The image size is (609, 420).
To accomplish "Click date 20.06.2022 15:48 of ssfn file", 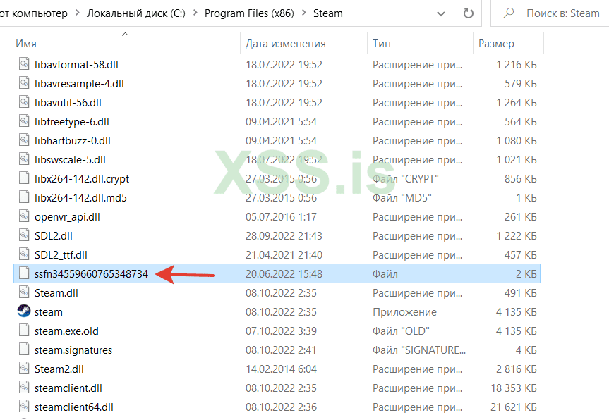I will pyautogui.click(x=284, y=273).
